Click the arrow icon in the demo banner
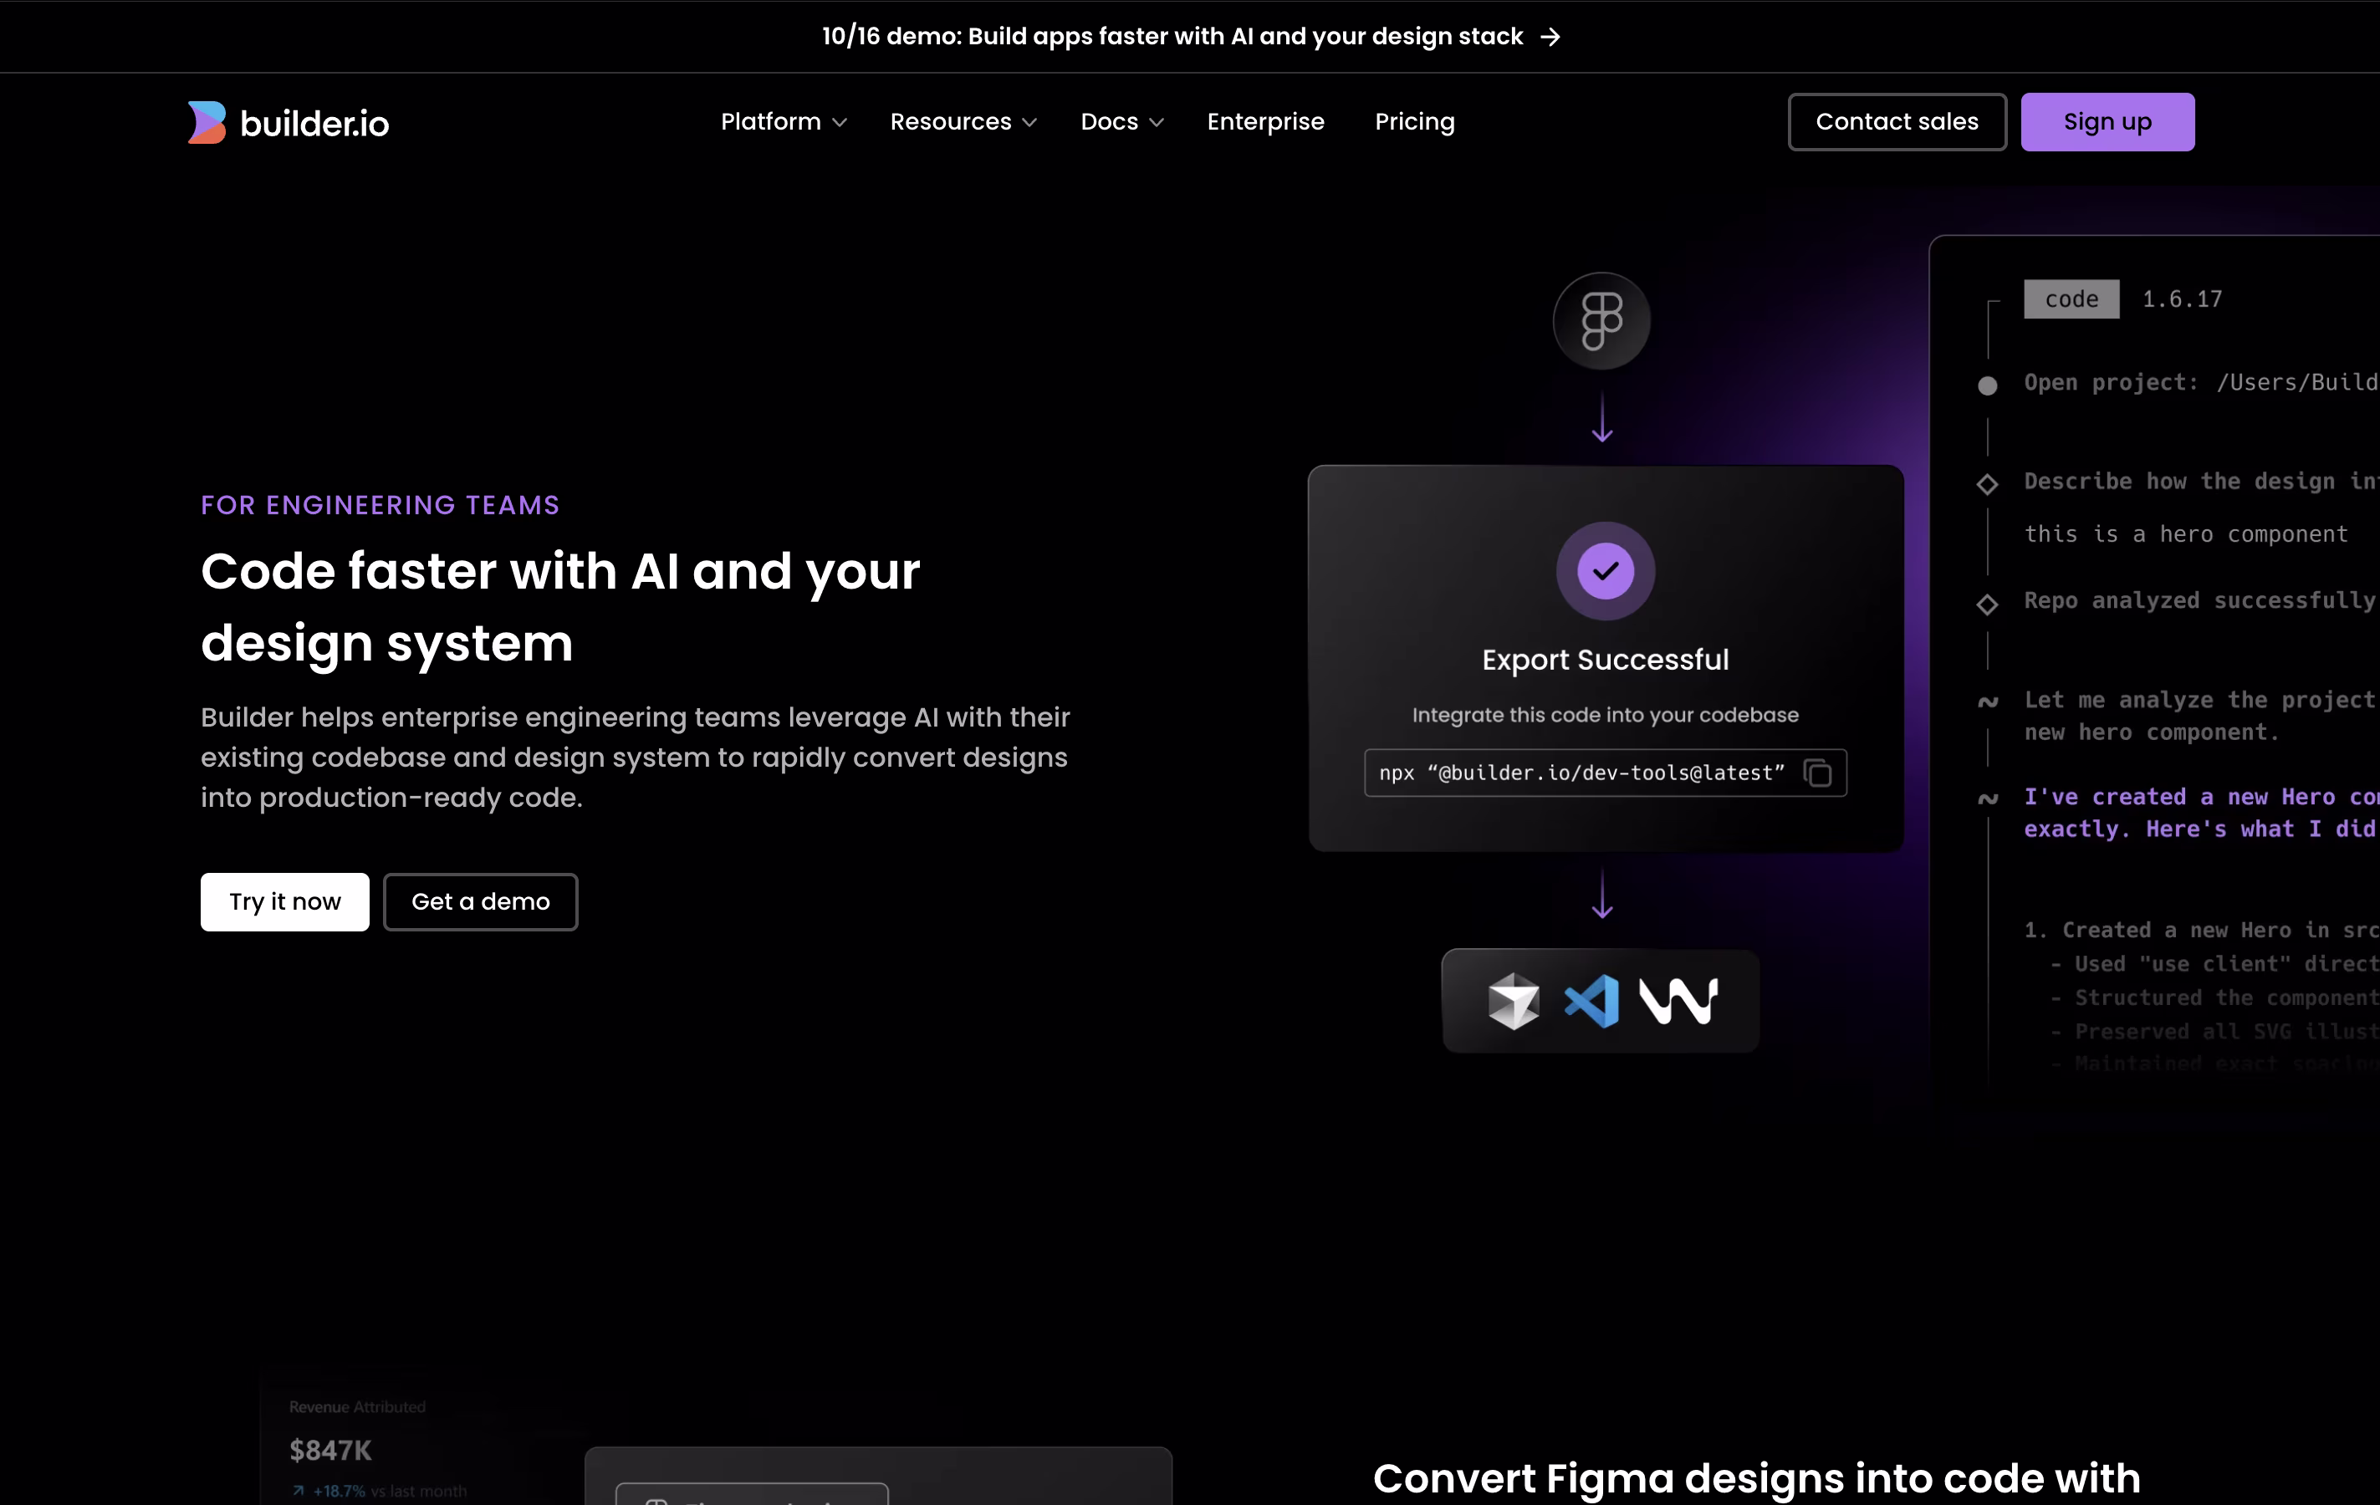Screen dimensions: 2380x1505 pyautogui.click(x=1550, y=37)
